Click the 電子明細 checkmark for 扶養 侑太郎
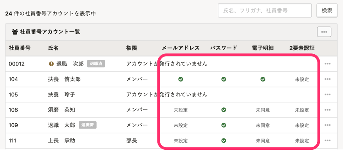Screen dimensions: 343x158 tap(263, 79)
